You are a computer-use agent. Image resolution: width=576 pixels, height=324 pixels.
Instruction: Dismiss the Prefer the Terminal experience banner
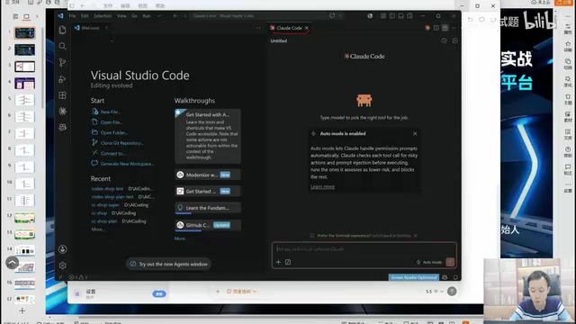(x=416, y=236)
